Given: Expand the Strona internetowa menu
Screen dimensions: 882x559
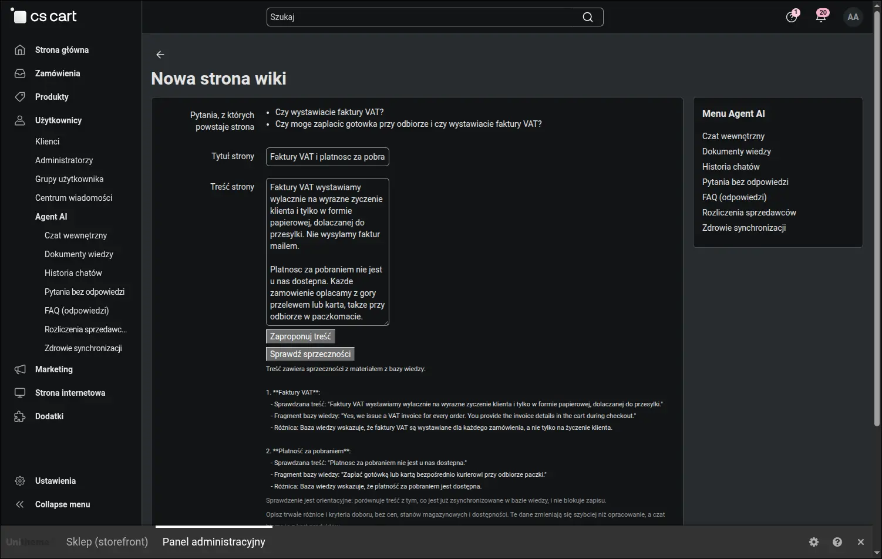Looking at the screenshot, I should pyautogui.click(x=70, y=393).
